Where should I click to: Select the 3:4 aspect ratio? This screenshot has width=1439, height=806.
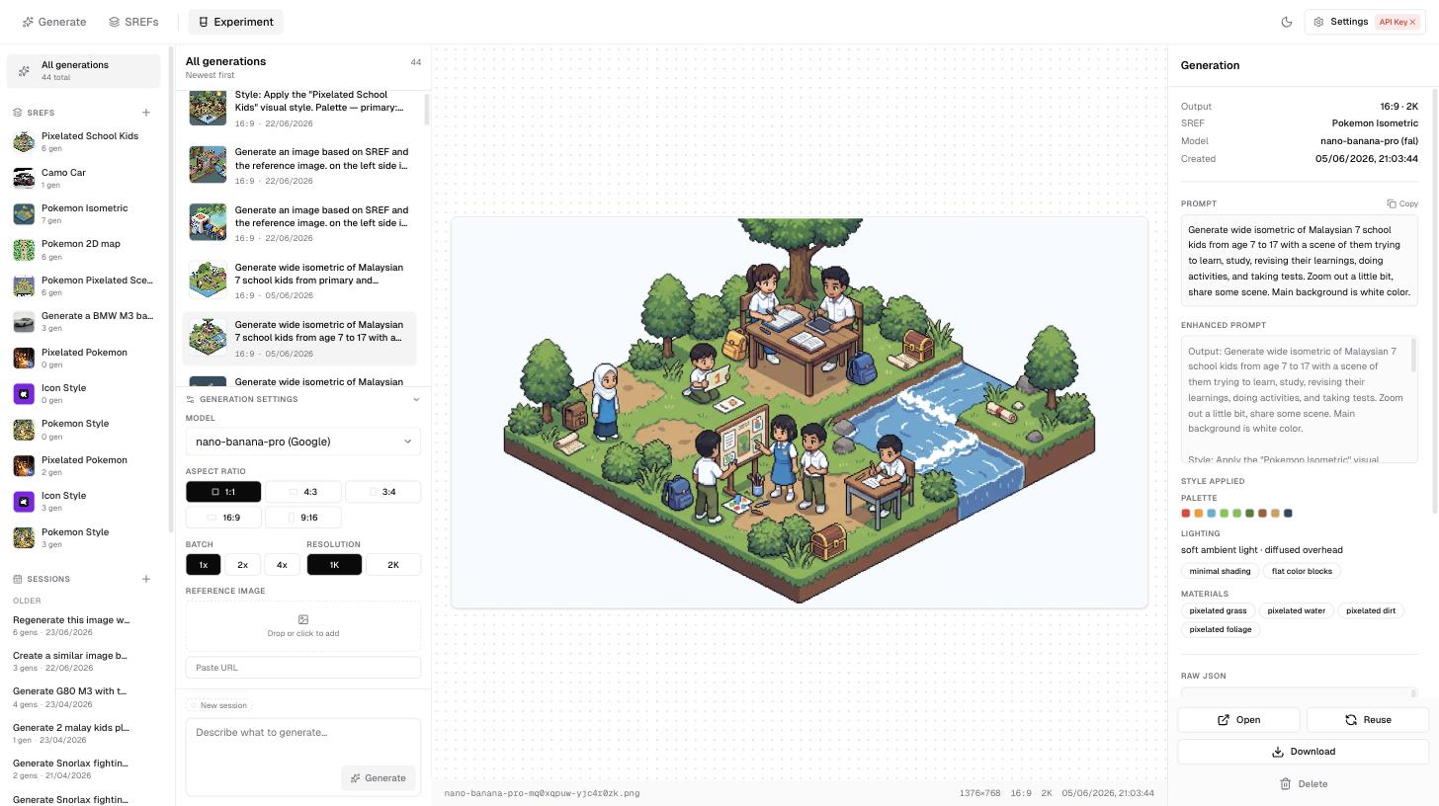tap(383, 492)
